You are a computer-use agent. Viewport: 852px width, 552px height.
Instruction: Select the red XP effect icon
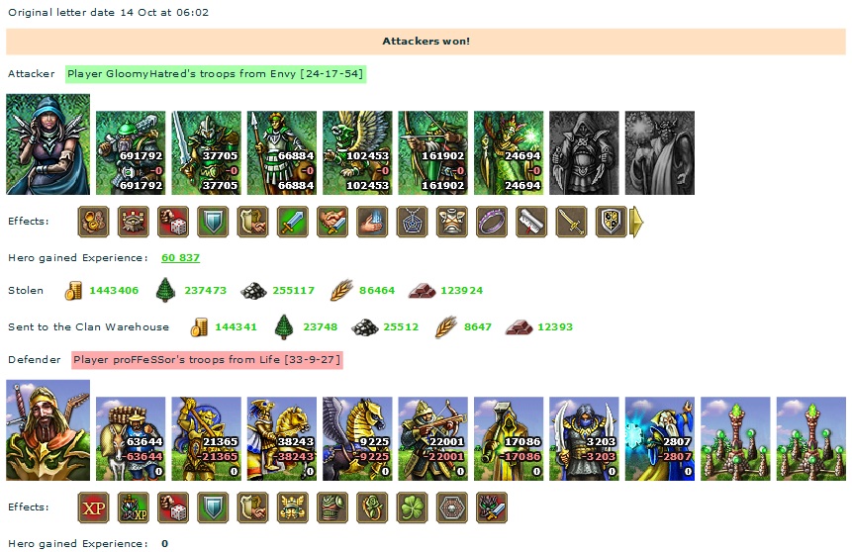(x=93, y=507)
